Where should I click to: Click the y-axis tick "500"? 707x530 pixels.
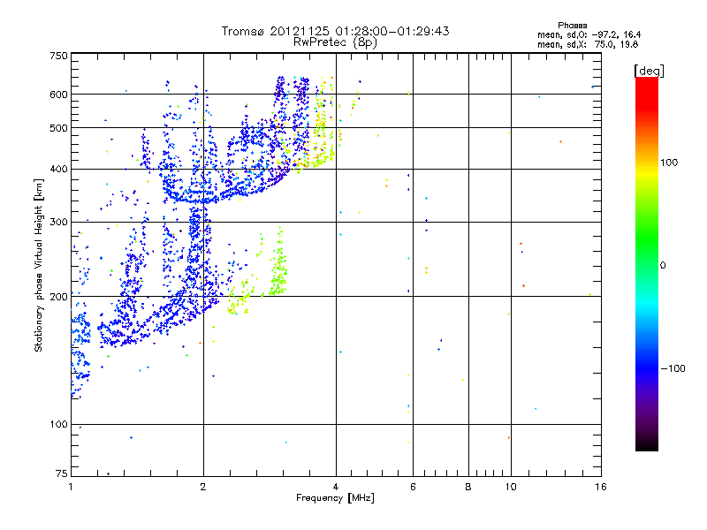(x=58, y=128)
